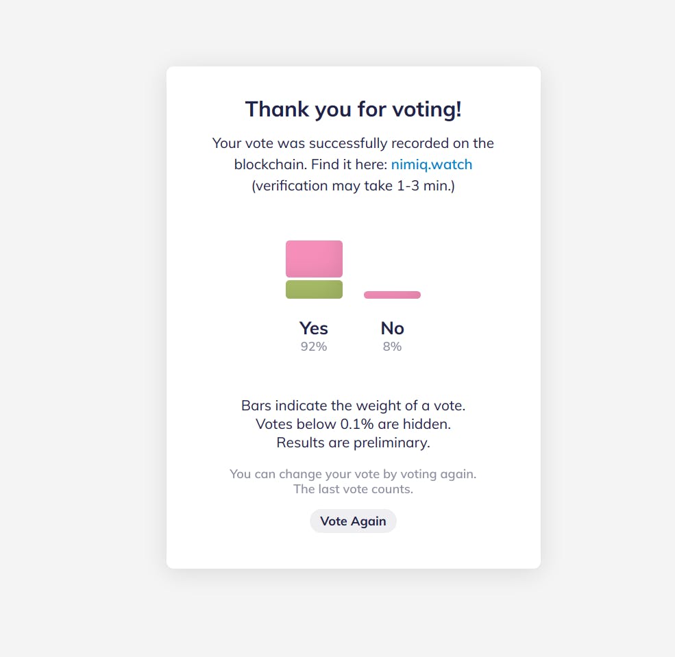This screenshot has width=675, height=657.
Task: Click the "Bars indicate the weight" note
Action: [x=353, y=406]
